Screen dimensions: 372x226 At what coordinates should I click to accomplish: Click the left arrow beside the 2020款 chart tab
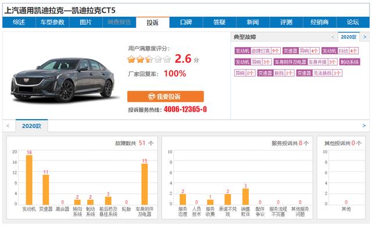pyautogui.click(x=8, y=125)
